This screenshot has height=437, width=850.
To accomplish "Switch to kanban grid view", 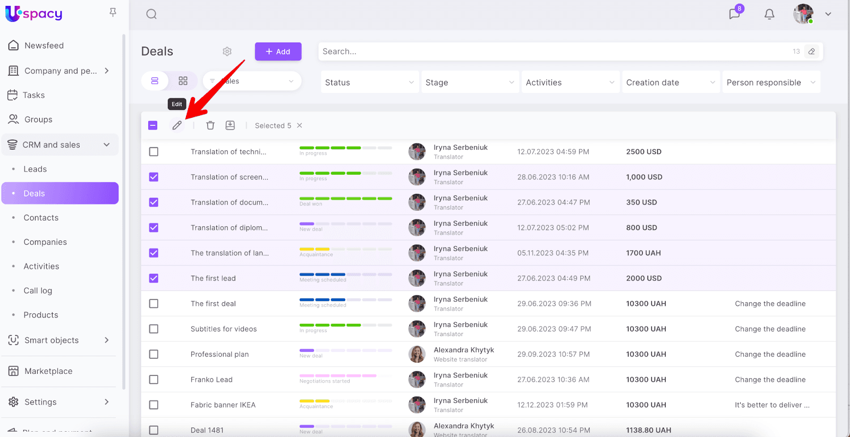I will click(x=183, y=81).
